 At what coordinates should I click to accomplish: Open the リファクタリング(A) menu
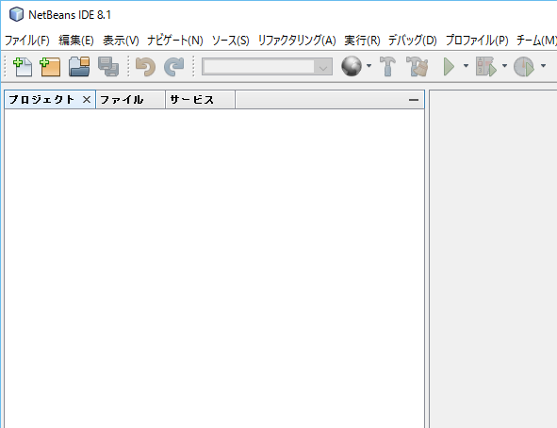(297, 41)
